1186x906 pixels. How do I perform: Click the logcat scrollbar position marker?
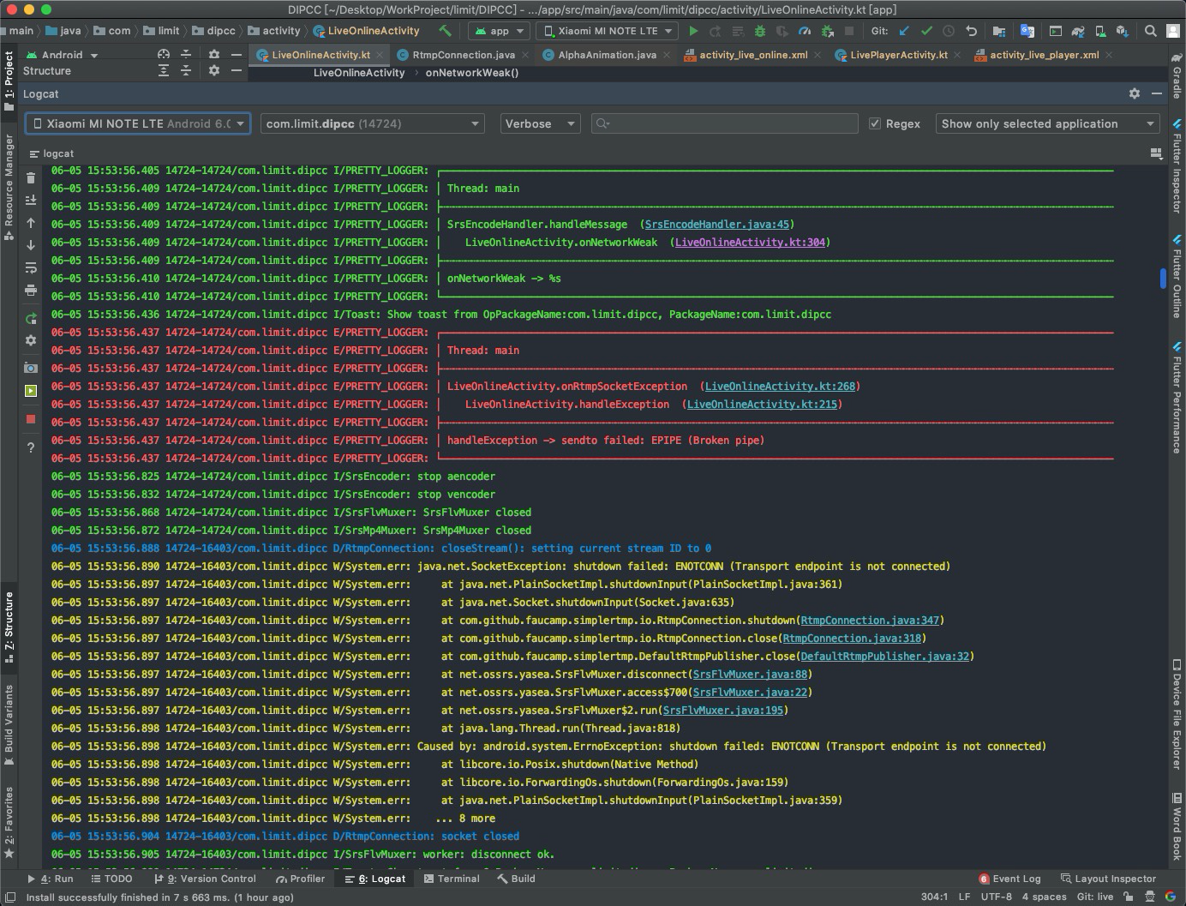tap(1163, 278)
